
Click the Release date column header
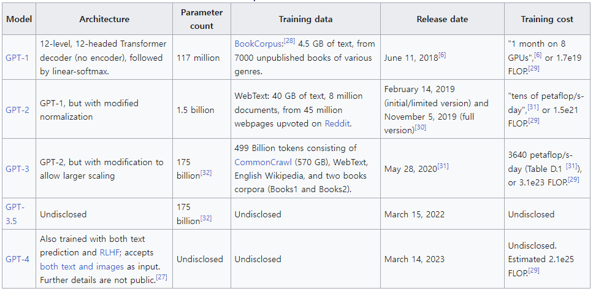point(442,19)
